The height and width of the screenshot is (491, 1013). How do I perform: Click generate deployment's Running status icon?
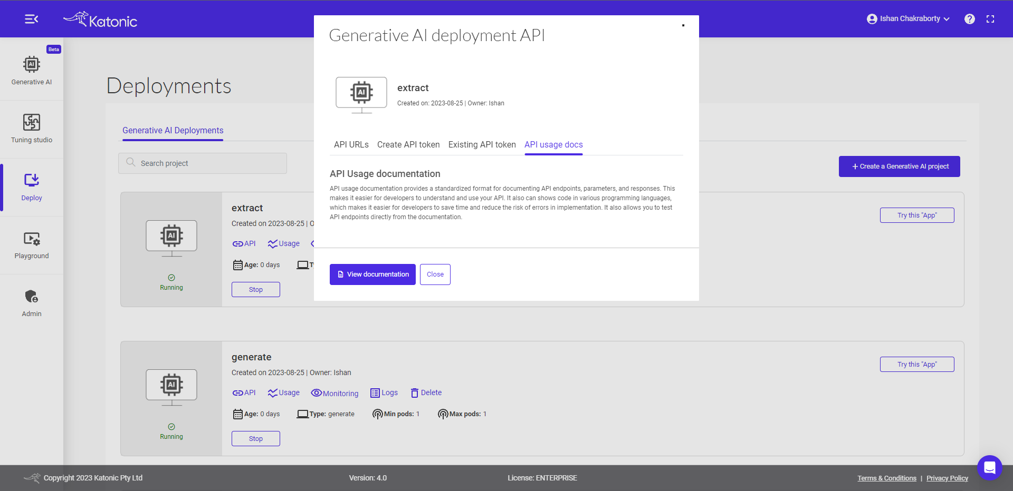[171, 427]
